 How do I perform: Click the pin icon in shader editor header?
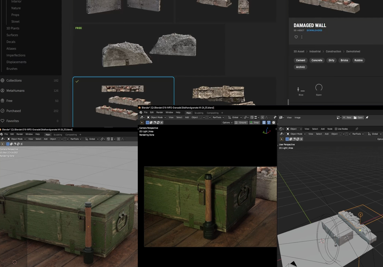[x=357, y=129]
